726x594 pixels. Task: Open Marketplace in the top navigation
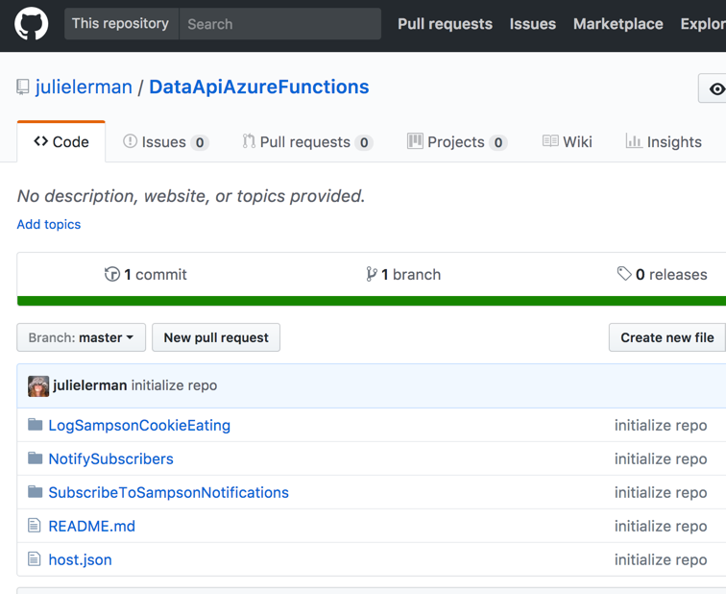617,24
